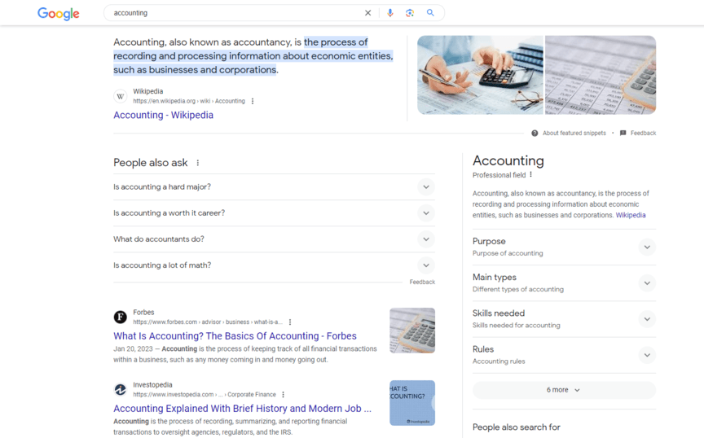Open About featured snippets link

tap(574, 134)
